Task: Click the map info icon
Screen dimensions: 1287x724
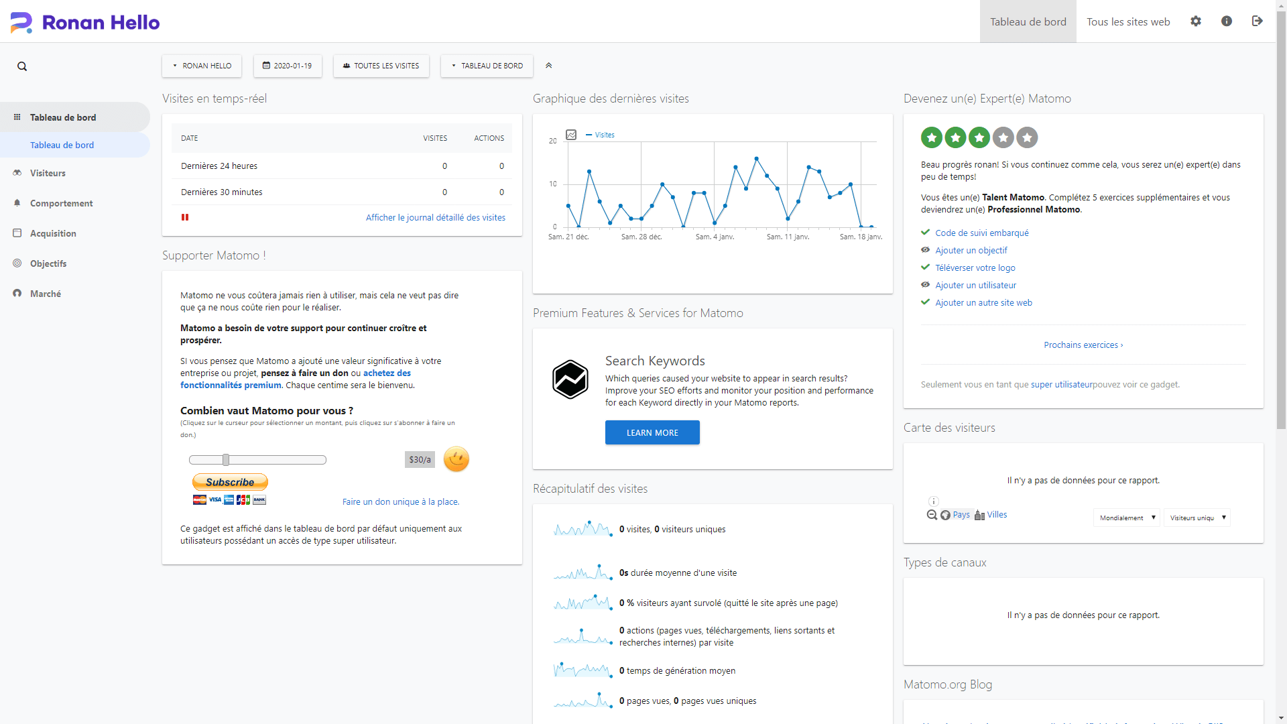Action: (x=933, y=501)
